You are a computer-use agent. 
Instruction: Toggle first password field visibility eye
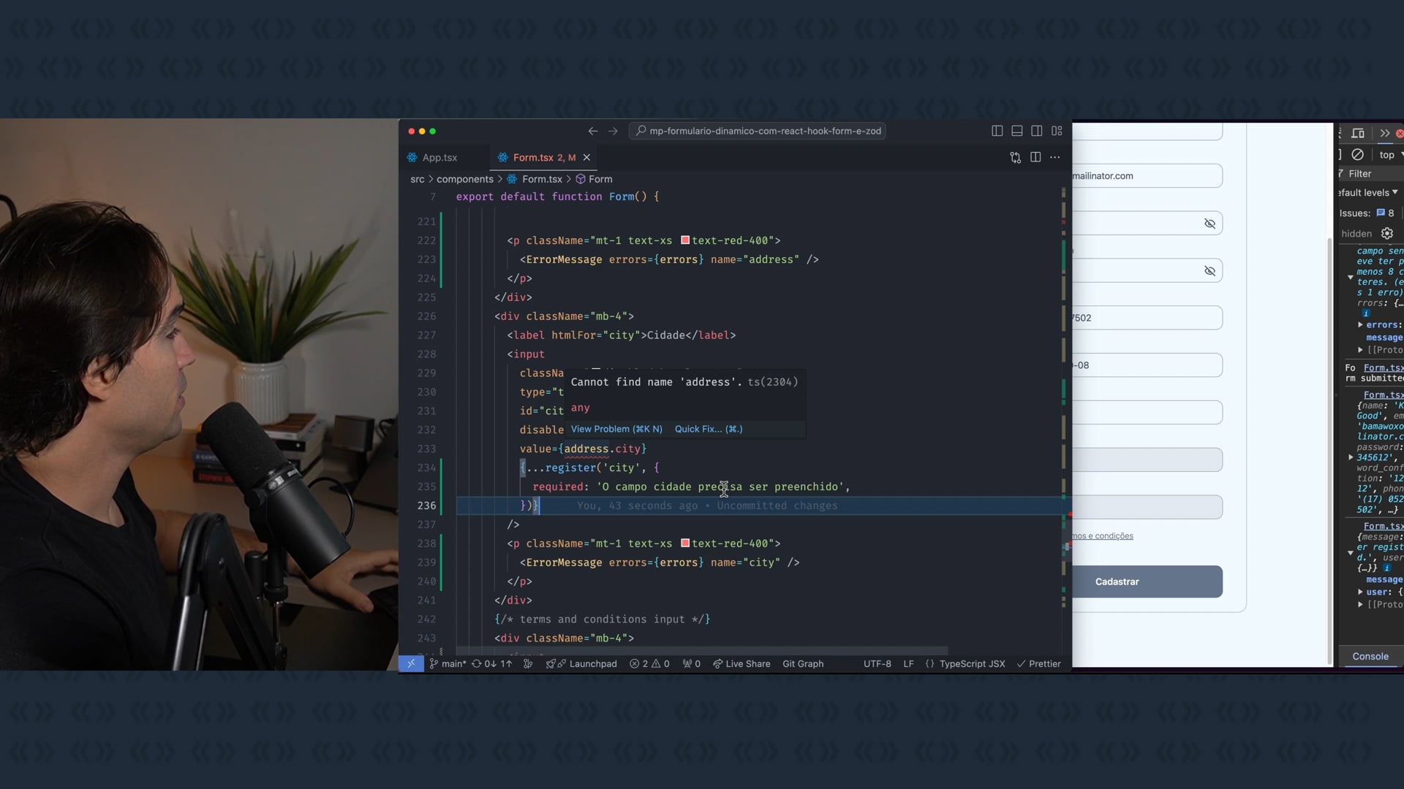click(x=1209, y=224)
